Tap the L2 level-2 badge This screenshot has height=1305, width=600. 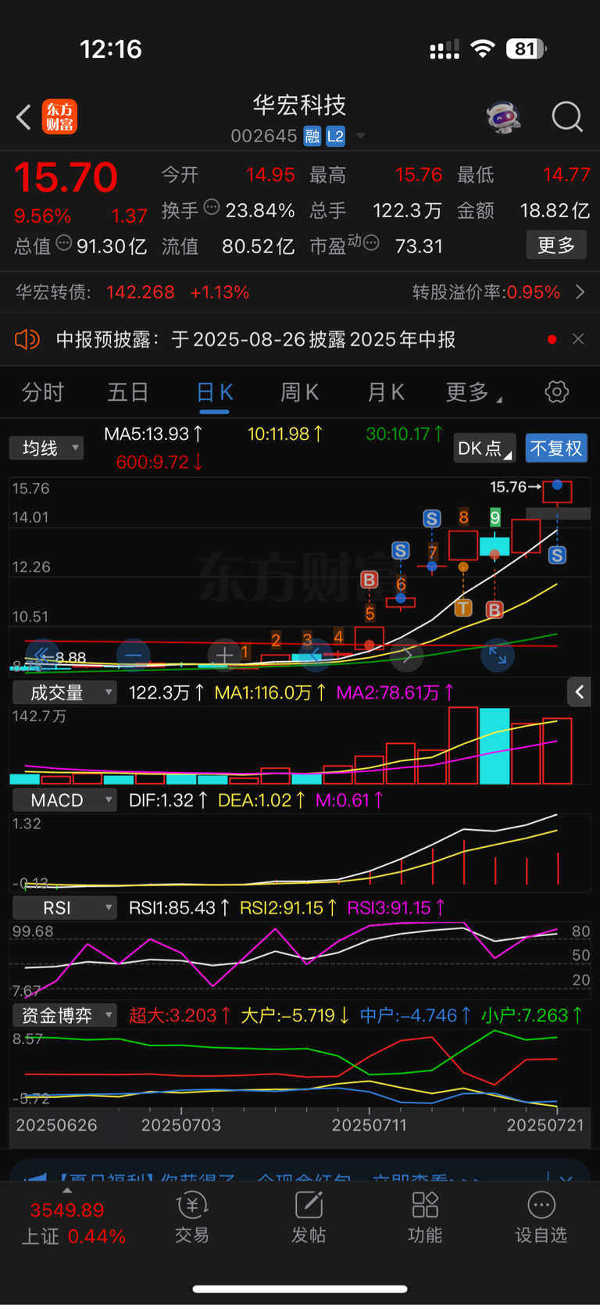click(335, 136)
